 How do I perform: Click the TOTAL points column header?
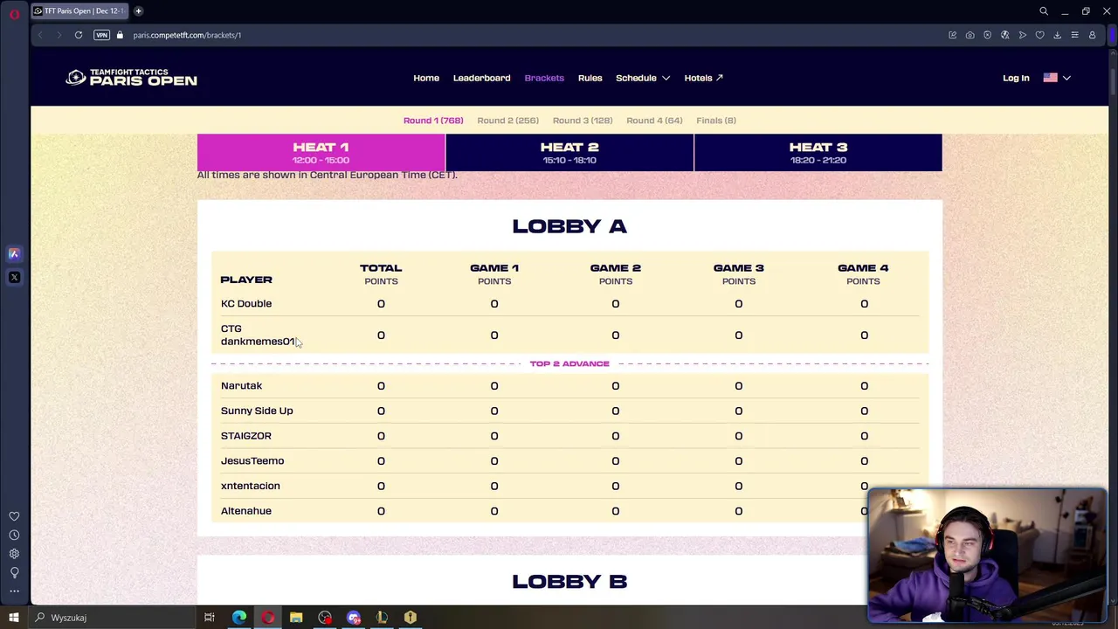(381, 274)
